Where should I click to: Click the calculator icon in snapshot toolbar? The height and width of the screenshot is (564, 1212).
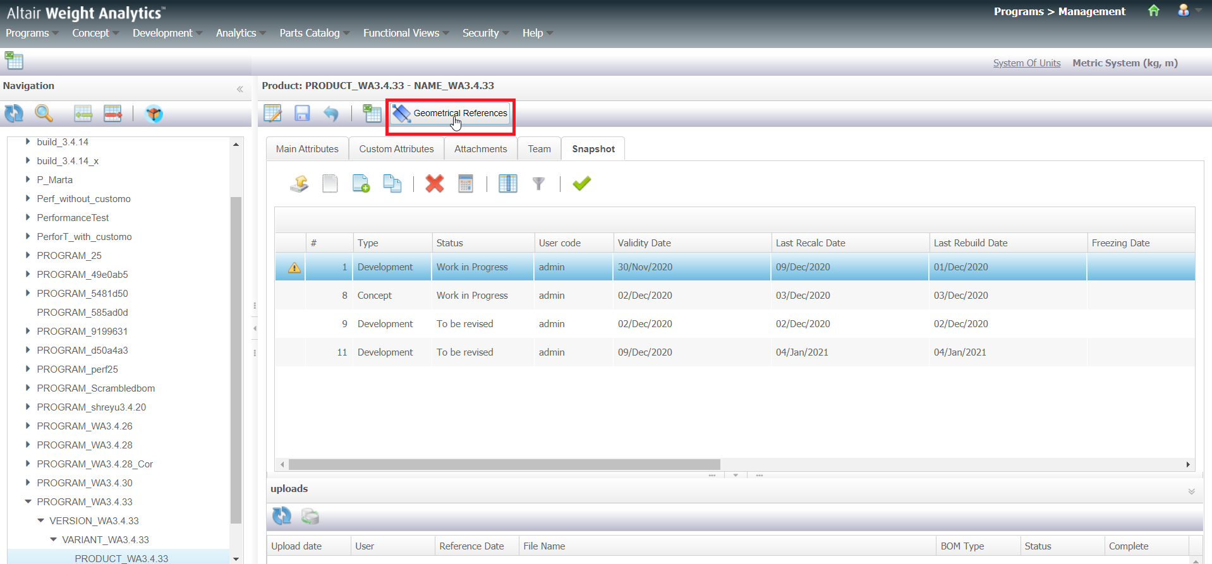click(466, 184)
